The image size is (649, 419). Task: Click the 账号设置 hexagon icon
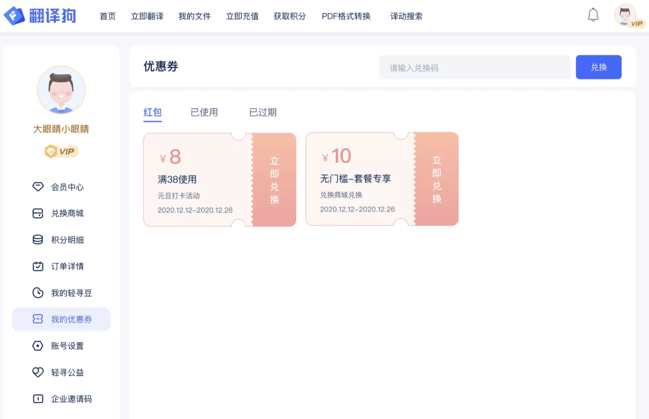38,346
